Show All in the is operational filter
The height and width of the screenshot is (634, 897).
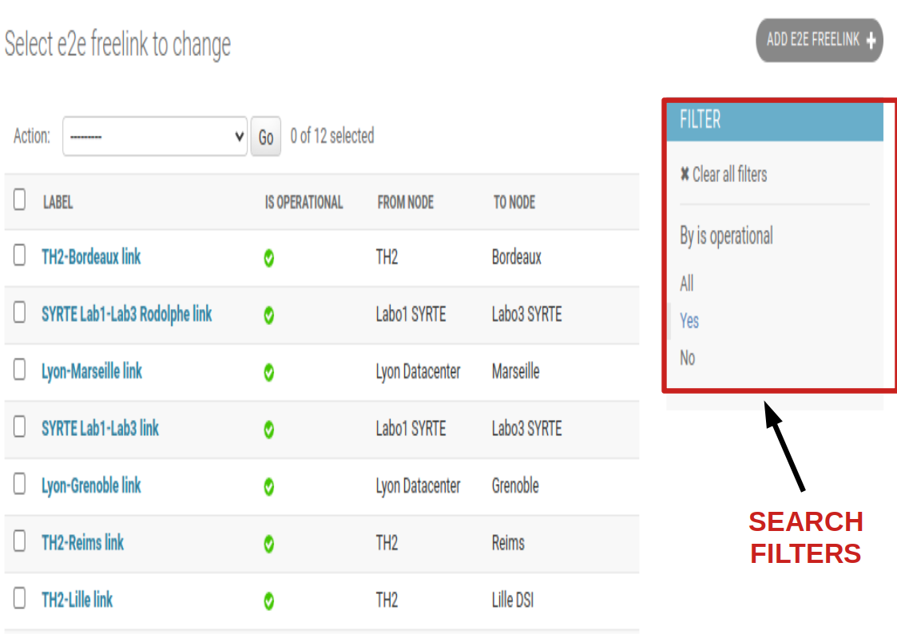687,283
